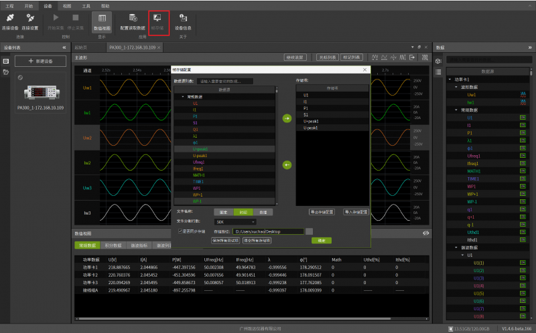The height and width of the screenshot is (333, 536).
Task: Add selected item using the green right arrow
Action: click(x=287, y=118)
